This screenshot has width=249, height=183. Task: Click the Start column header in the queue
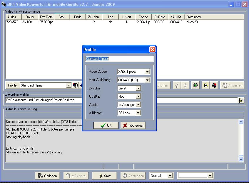(x=62, y=17)
